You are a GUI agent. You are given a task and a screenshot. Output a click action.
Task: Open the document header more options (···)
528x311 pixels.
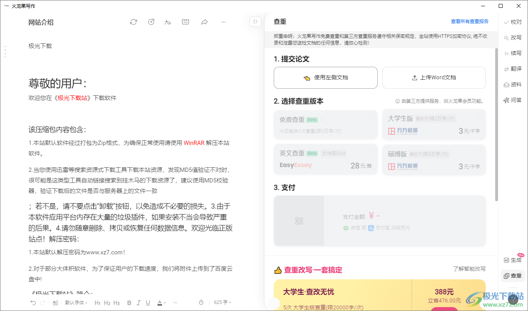(223, 22)
